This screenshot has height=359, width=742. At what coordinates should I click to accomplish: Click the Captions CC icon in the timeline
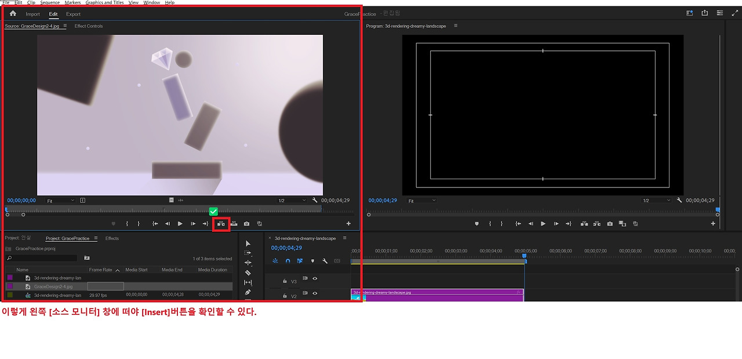coord(337,261)
